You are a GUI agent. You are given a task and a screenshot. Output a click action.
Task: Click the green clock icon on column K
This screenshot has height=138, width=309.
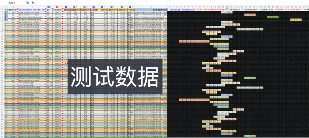(x=111, y=7)
